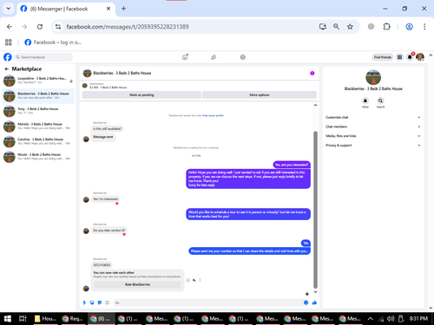Click the chat scroll-down arrow
Viewport: 434px width, 325px height.
pyautogui.click(x=315, y=292)
